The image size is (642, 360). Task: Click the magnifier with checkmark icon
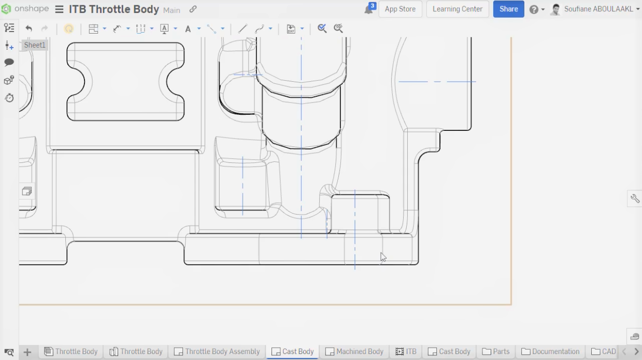point(322,28)
